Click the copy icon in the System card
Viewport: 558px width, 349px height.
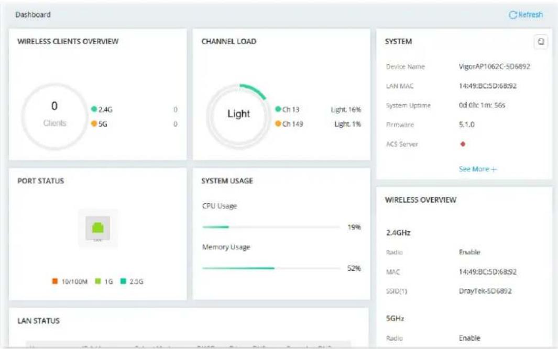pos(541,41)
